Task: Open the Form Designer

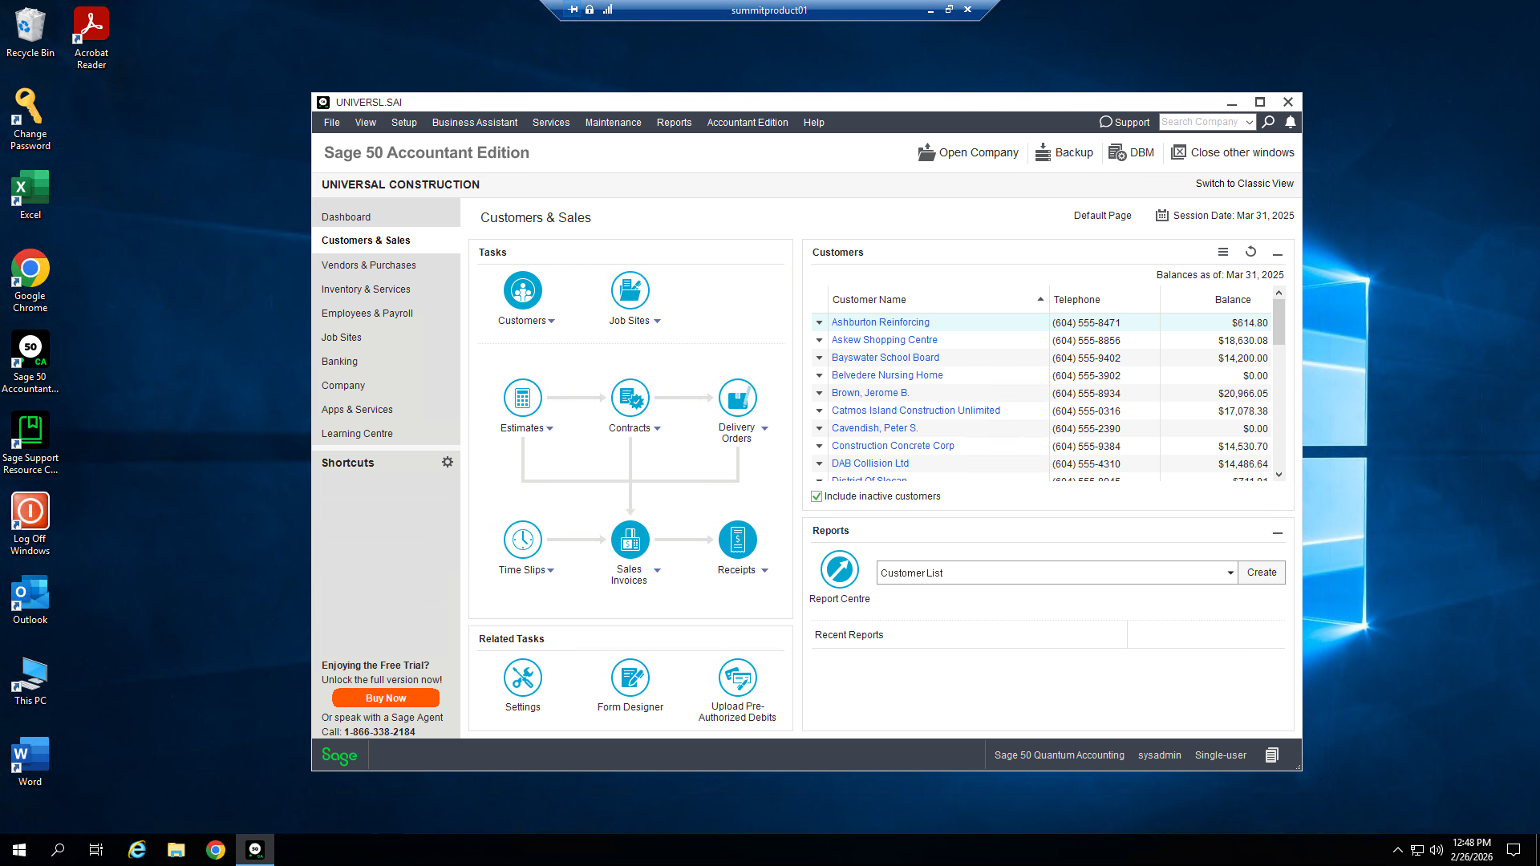Action: tap(630, 676)
